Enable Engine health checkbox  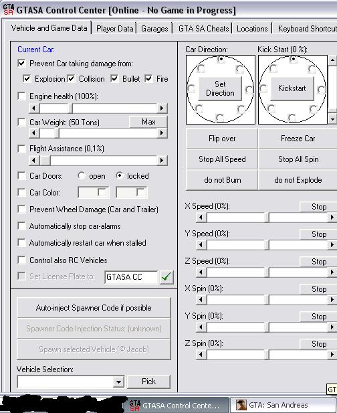click(21, 96)
